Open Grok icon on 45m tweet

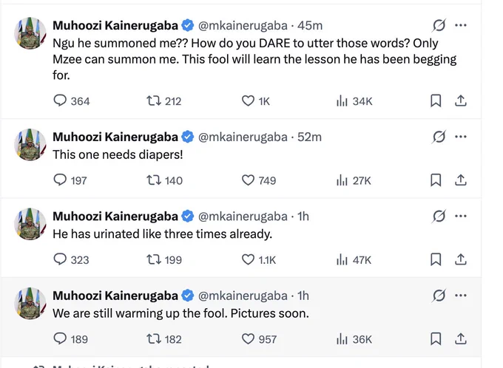[x=439, y=25]
